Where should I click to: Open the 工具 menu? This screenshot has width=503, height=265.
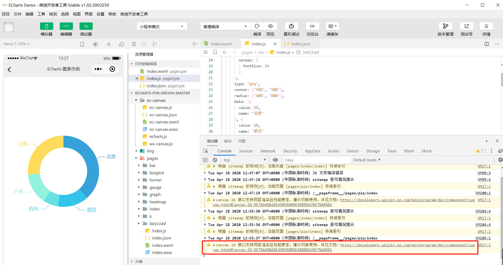(41, 14)
